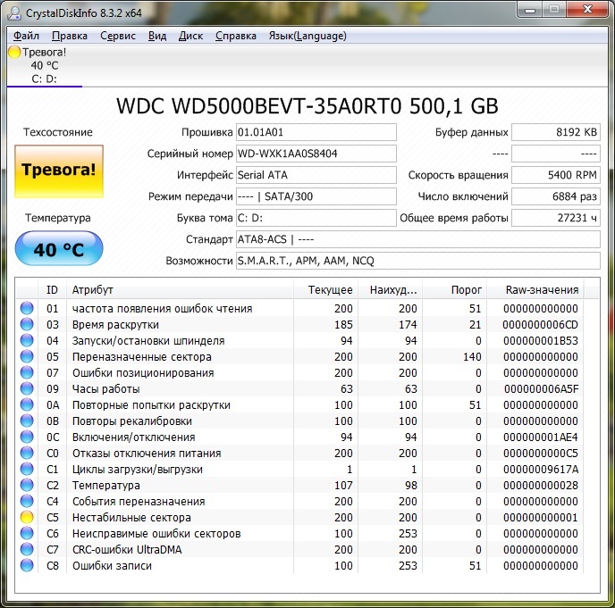The width and height of the screenshot is (615, 608).
Task: Open the Файл menu
Action: [26, 36]
